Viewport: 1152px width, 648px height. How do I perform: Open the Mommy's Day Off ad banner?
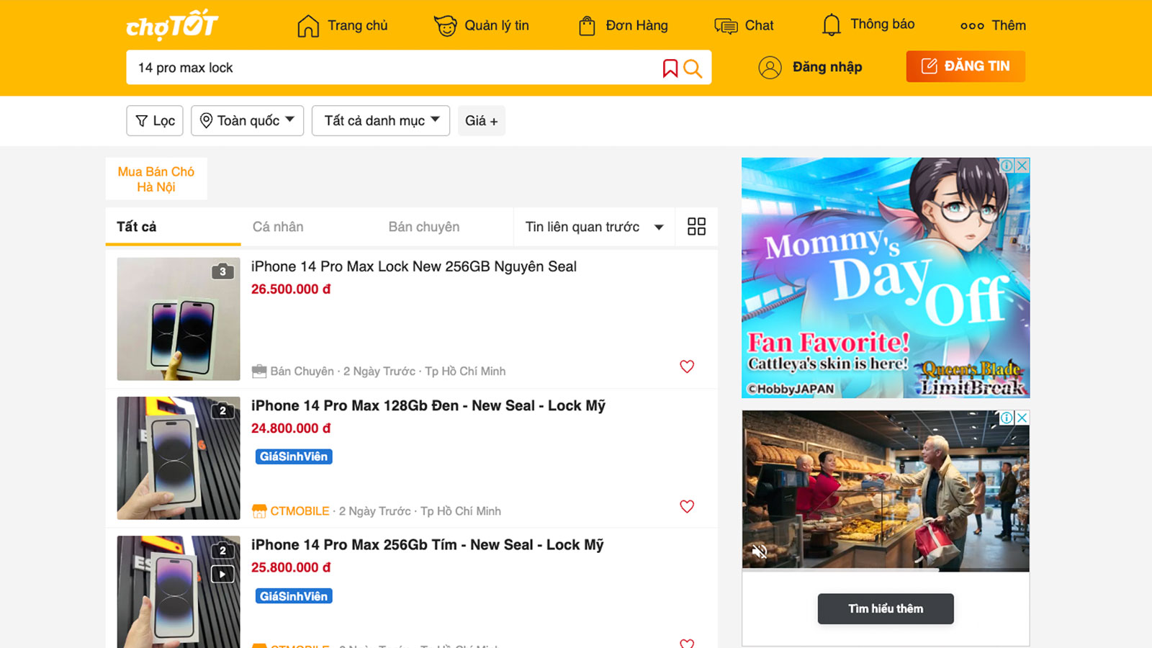pyautogui.click(x=886, y=278)
